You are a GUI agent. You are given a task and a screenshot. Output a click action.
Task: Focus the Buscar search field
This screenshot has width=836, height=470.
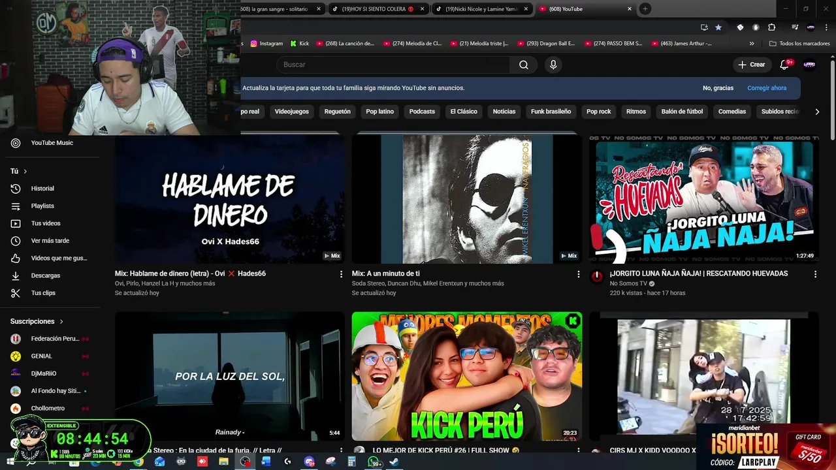coord(394,65)
